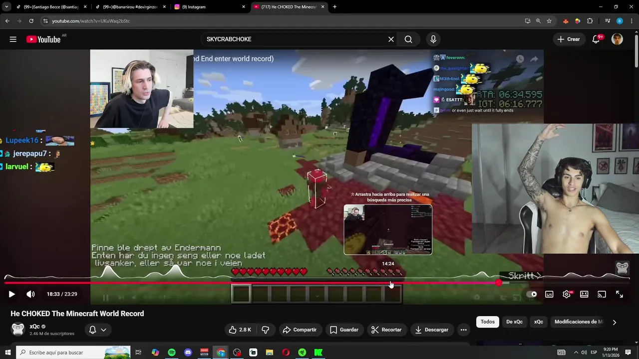Open tab search dropdown arrow
The image size is (639, 359).
[6, 7]
